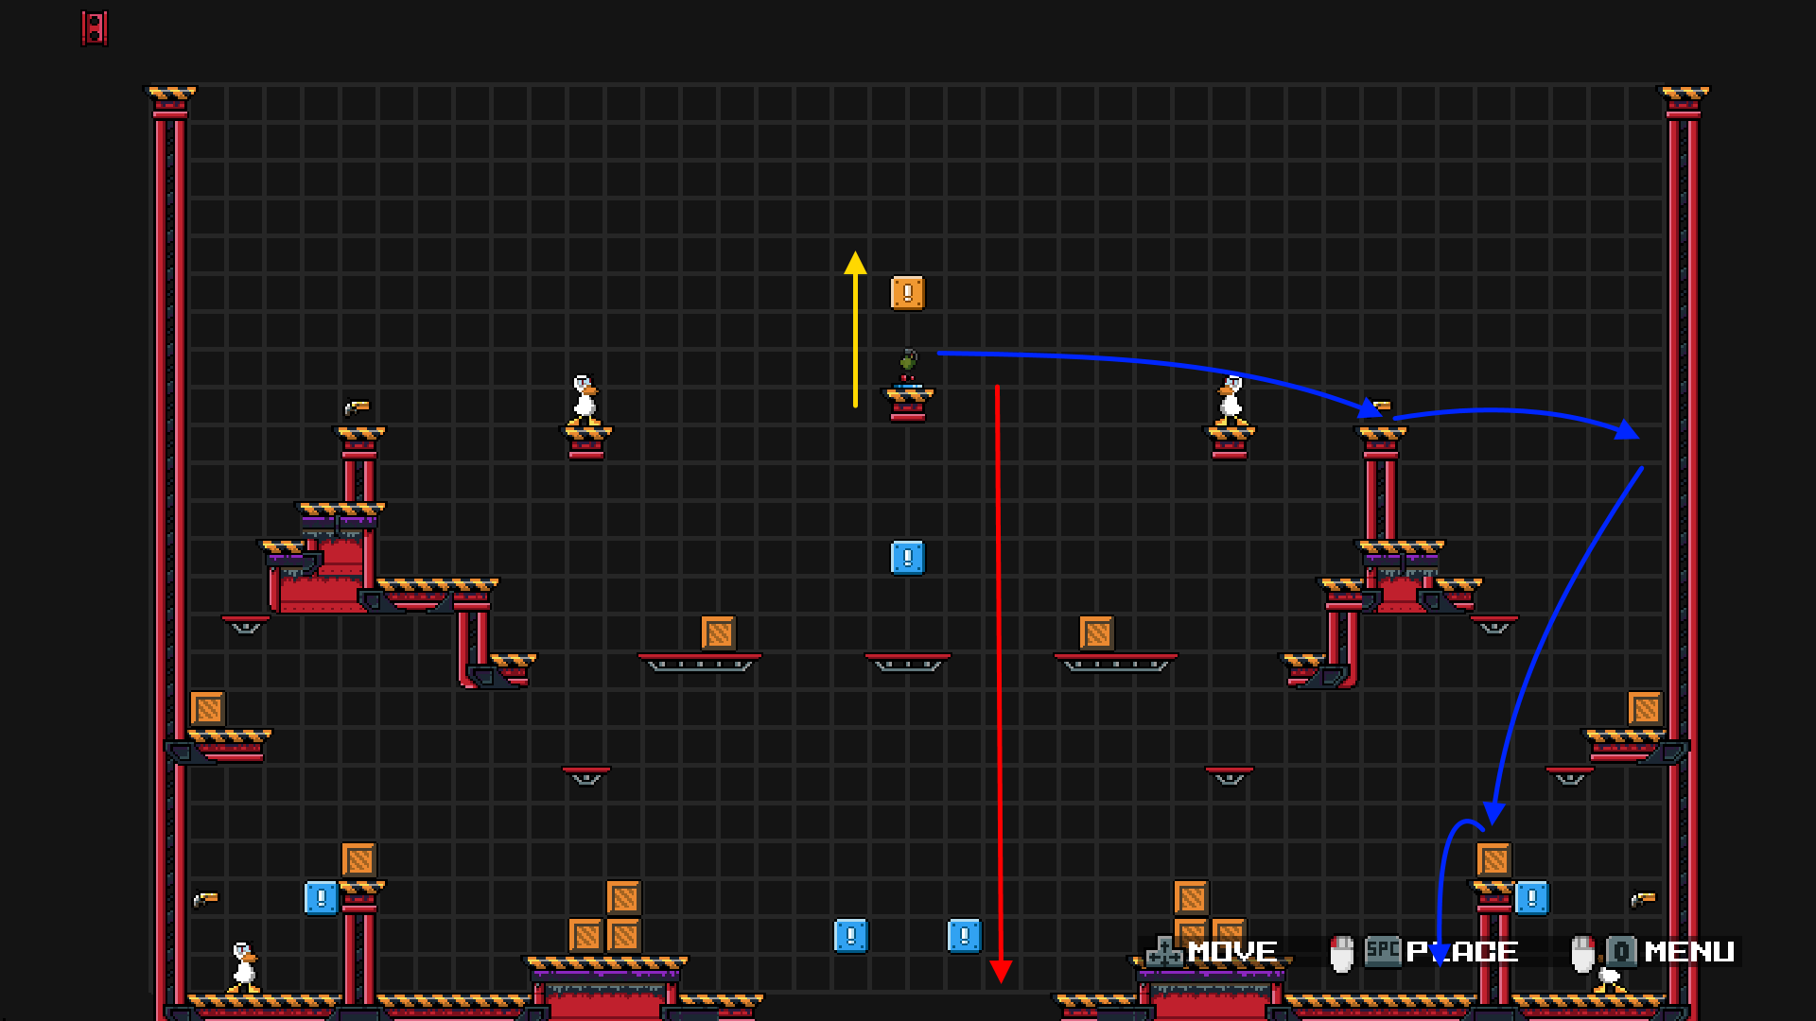The width and height of the screenshot is (1816, 1021).
Task: Click the SPC key icon beside PLACE
Action: coord(1382,950)
